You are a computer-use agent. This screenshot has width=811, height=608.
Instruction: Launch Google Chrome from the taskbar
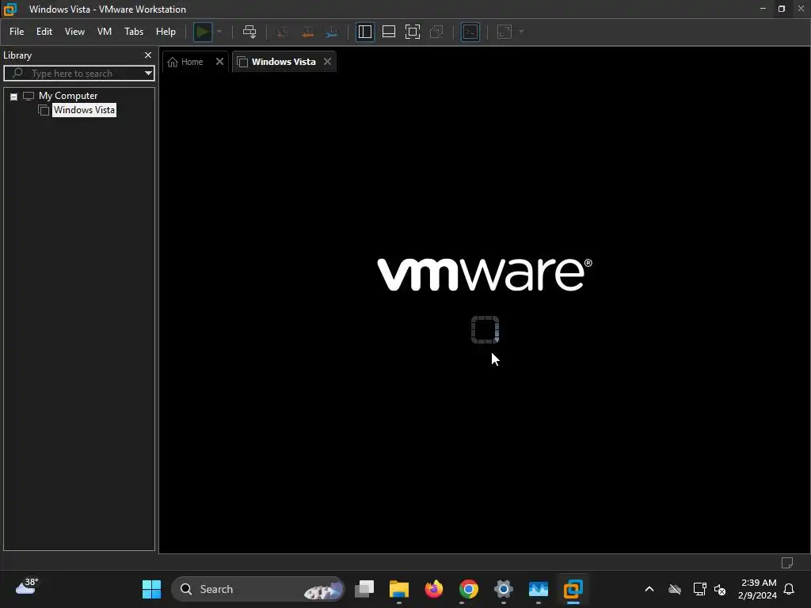(x=469, y=589)
